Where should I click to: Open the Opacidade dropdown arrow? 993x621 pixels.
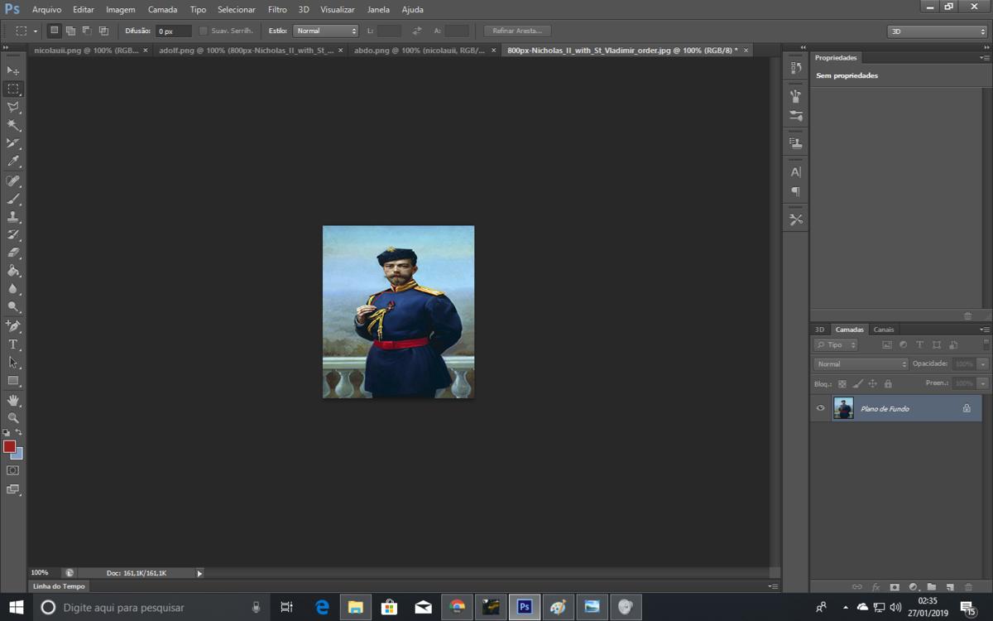[982, 364]
